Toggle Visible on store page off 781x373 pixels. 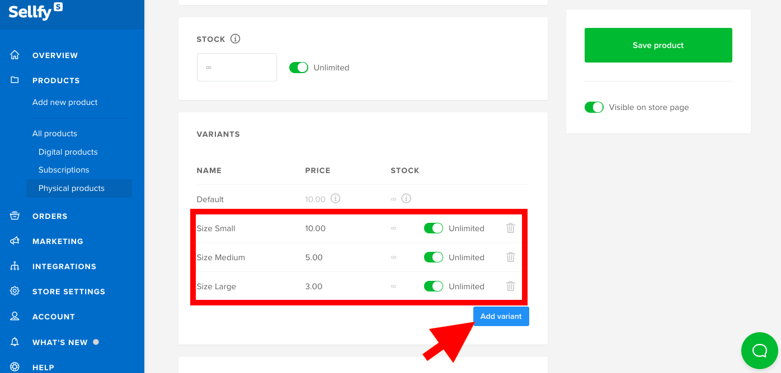coord(594,107)
